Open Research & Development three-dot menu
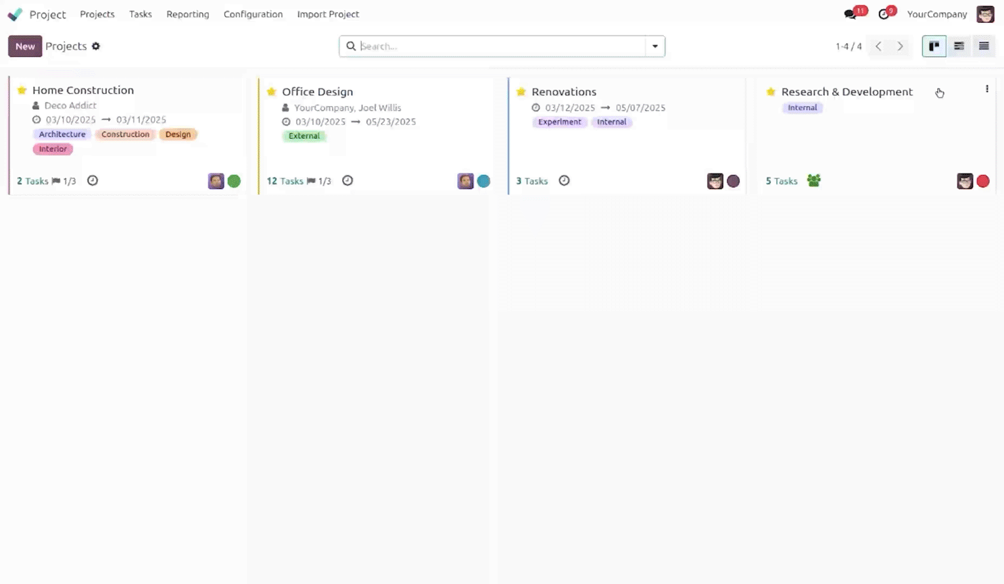Image resolution: width=1004 pixels, height=584 pixels. (986, 89)
